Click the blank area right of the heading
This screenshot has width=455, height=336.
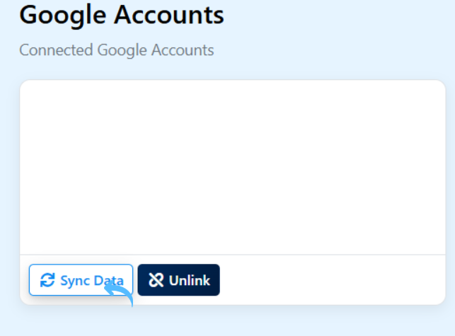point(340,13)
